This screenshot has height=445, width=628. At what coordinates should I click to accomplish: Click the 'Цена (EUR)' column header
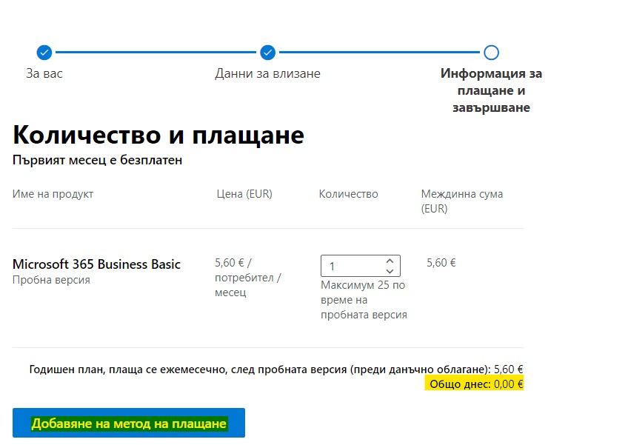coord(244,194)
